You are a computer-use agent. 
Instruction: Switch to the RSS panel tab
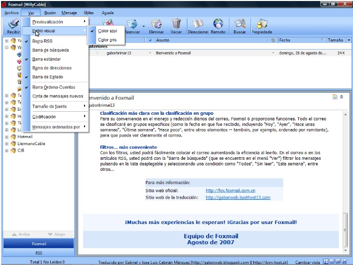[38, 253]
